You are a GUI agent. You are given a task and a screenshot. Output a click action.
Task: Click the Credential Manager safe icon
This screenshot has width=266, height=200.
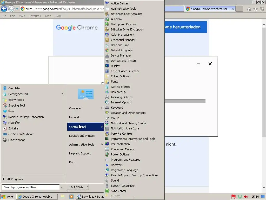(x=107, y=40)
